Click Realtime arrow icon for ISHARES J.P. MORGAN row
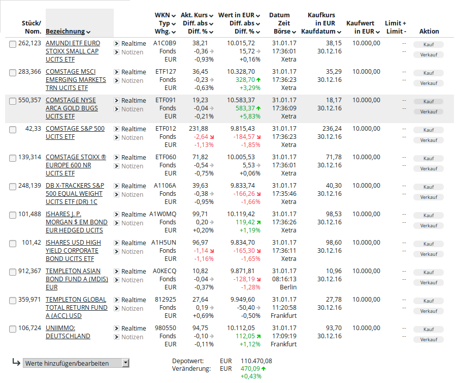The width and height of the screenshot is (457, 383). click(x=117, y=215)
